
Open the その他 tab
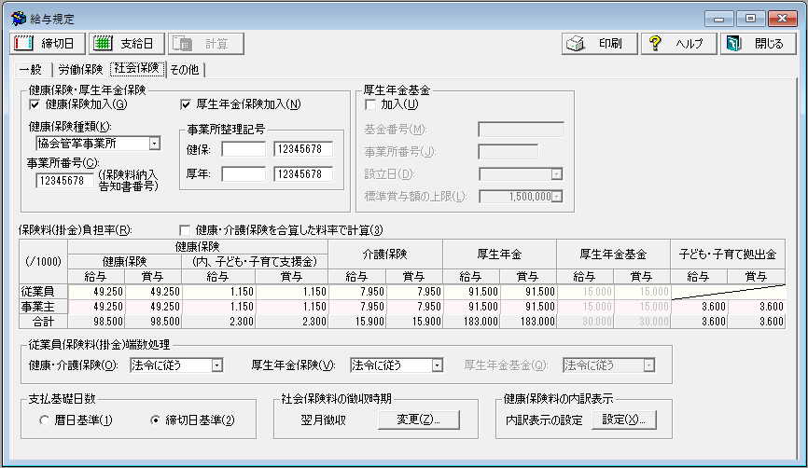pyautogui.click(x=185, y=69)
